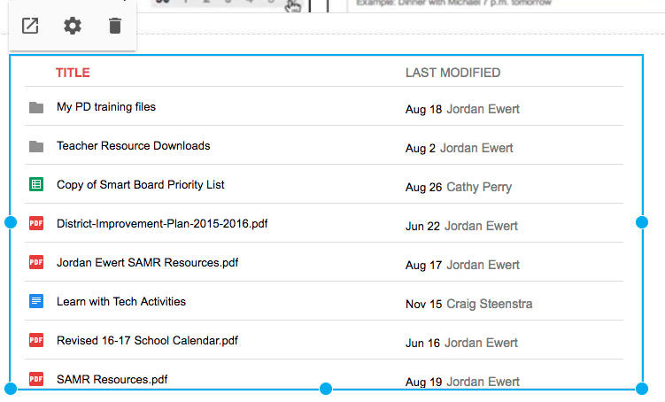Select the bottom-right corner resize handle
665x402 pixels.
[642, 389]
